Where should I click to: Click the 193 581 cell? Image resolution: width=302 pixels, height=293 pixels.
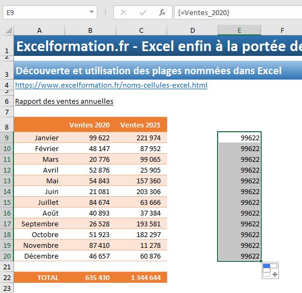click(x=141, y=224)
